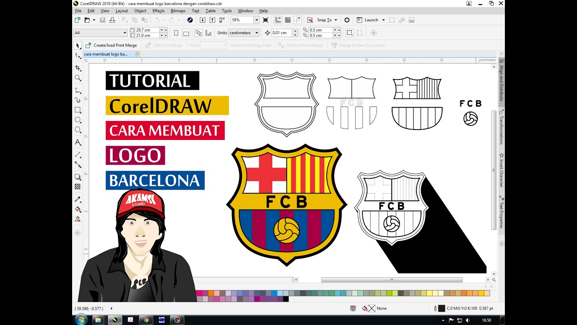Add a new document tab
The image size is (577, 325).
(137, 54)
